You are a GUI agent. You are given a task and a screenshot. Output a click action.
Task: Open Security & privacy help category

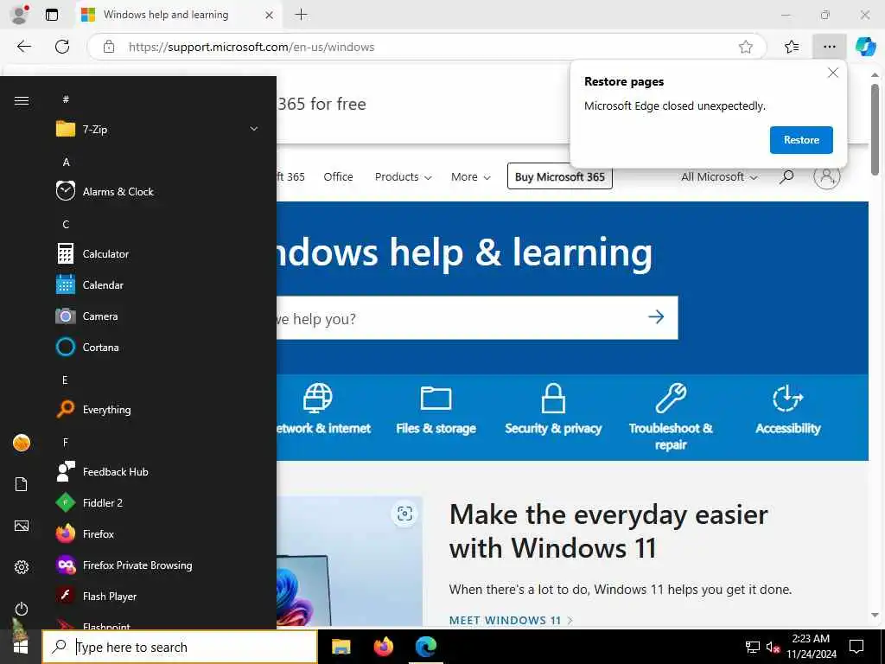553,409
